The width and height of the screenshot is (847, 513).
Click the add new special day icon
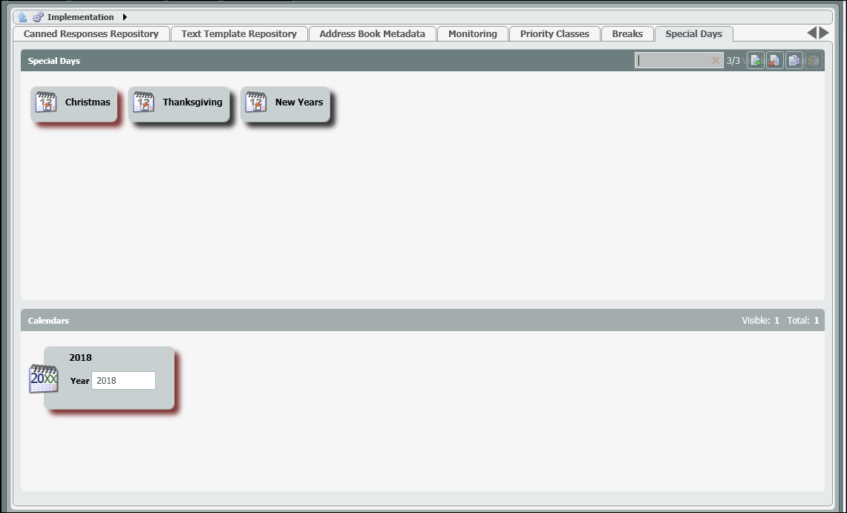click(756, 61)
